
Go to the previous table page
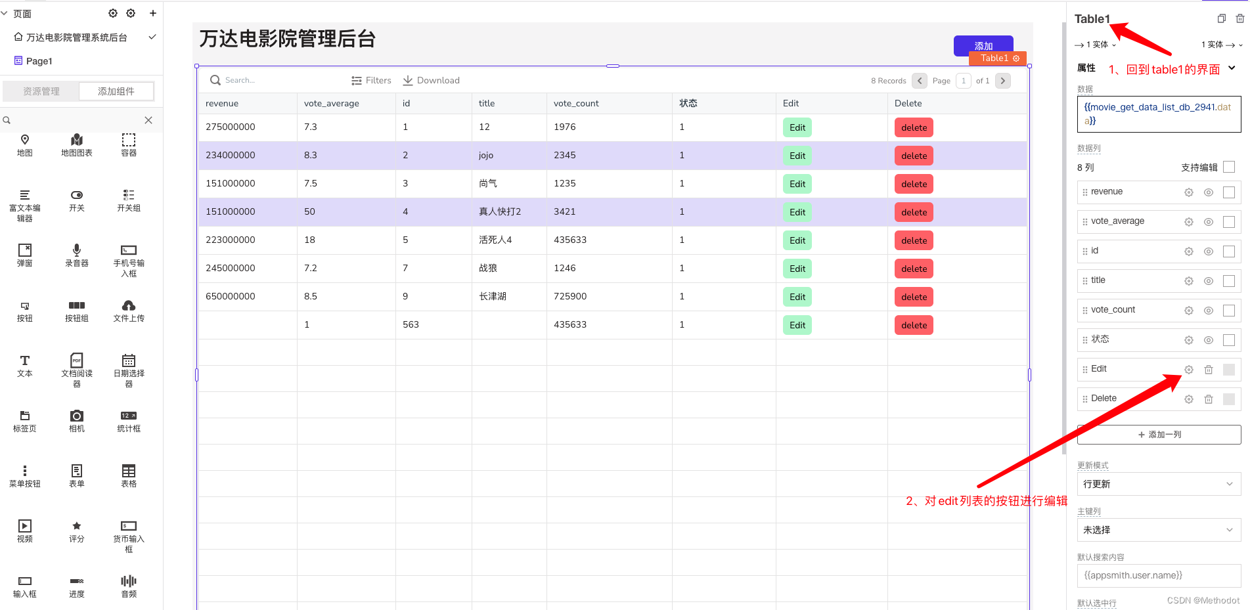[x=920, y=81]
